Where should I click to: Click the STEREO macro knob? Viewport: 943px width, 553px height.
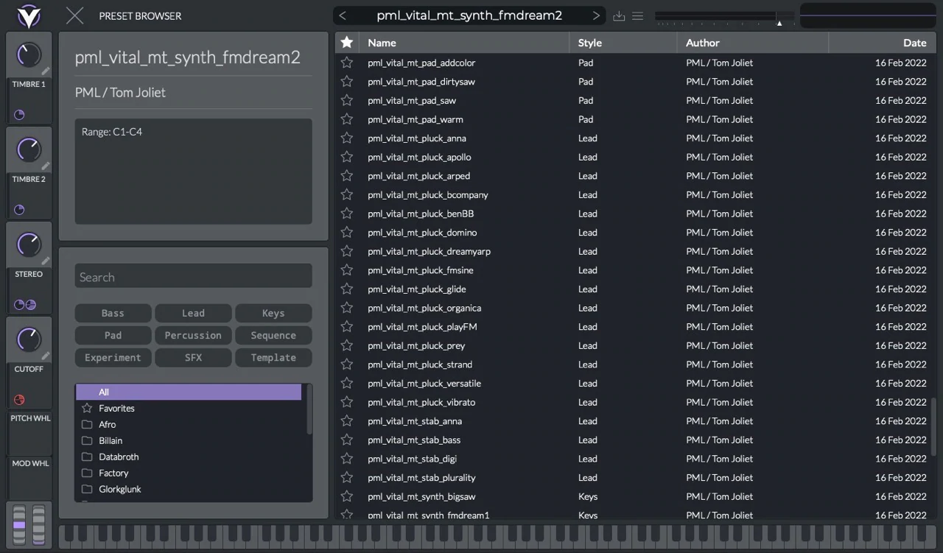click(29, 244)
